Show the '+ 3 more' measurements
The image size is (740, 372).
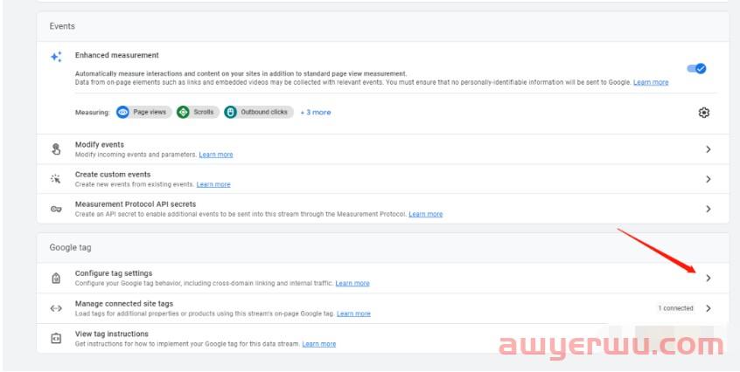[x=316, y=113]
